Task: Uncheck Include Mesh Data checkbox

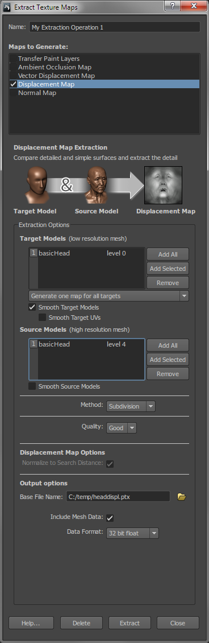Action: [110, 518]
